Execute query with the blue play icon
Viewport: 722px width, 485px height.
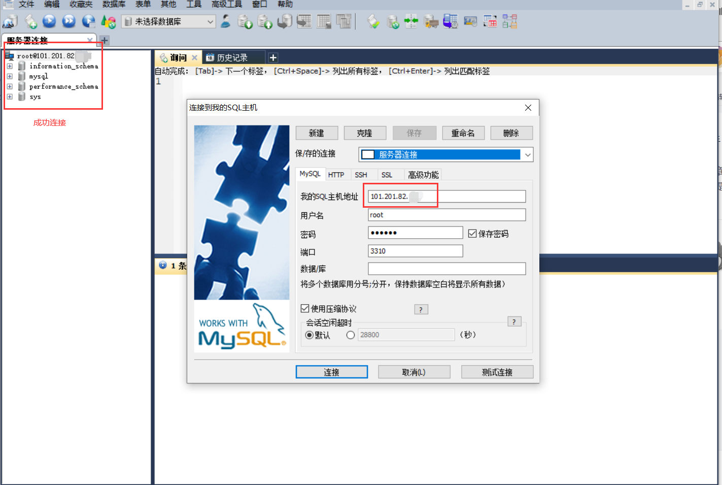pyautogui.click(x=49, y=21)
